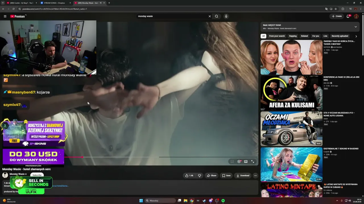
Task: Open GTA V OCZAMI MŁODZIAKA #13 title
Action: point(339,114)
